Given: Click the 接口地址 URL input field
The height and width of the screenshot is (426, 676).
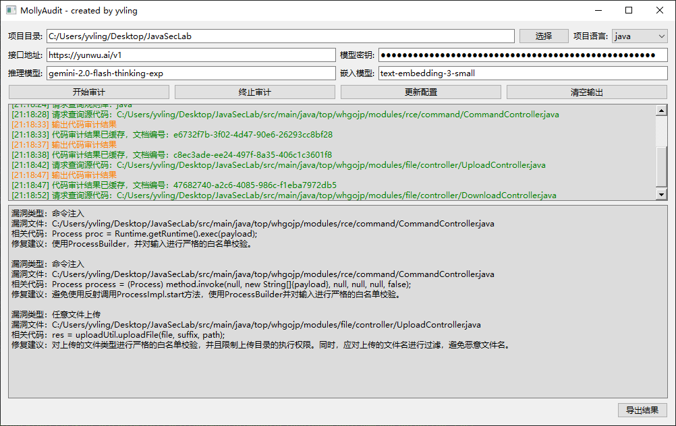Looking at the screenshot, I should click(x=191, y=55).
